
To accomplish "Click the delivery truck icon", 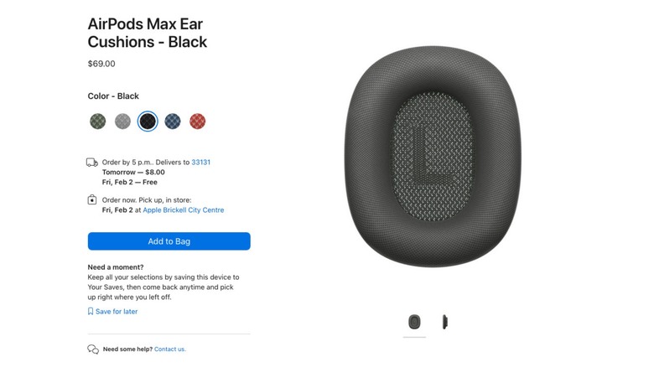I will pyautogui.click(x=92, y=163).
